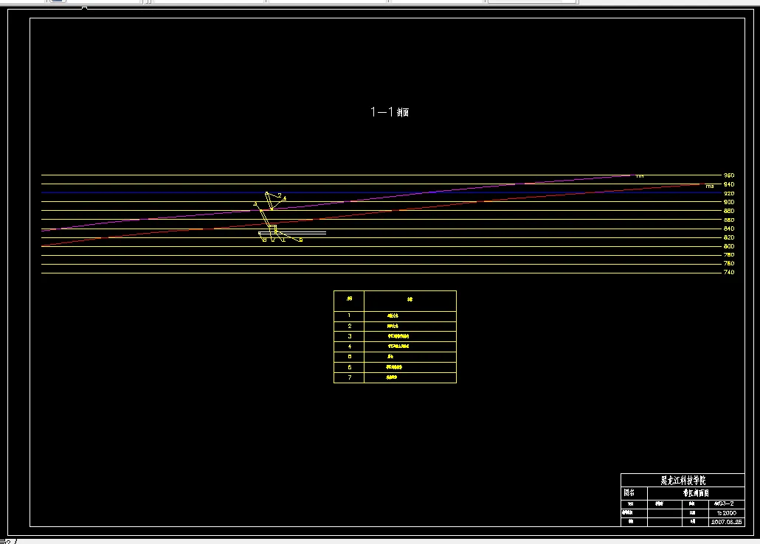Click the 900 elevation label

[x=728, y=202]
